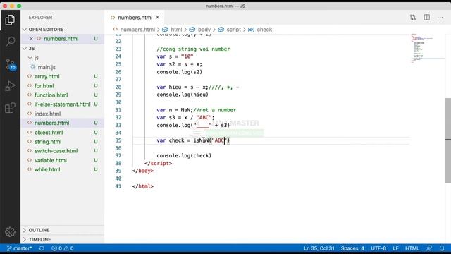The width and height of the screenshot is (451, 254).
Task: Click script in the breadcrumb
Action: point(233,30)
